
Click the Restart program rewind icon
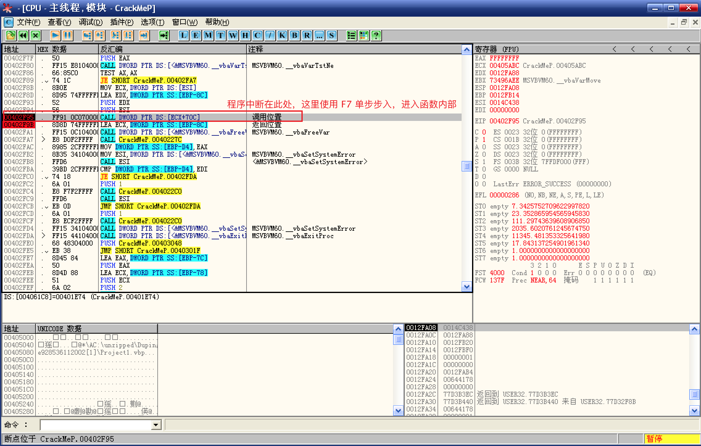pos(23,35)
